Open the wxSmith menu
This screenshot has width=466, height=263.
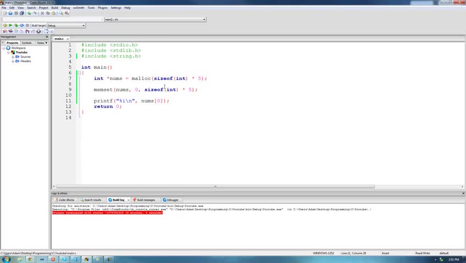pyautogui.click(x=79, y=8)
